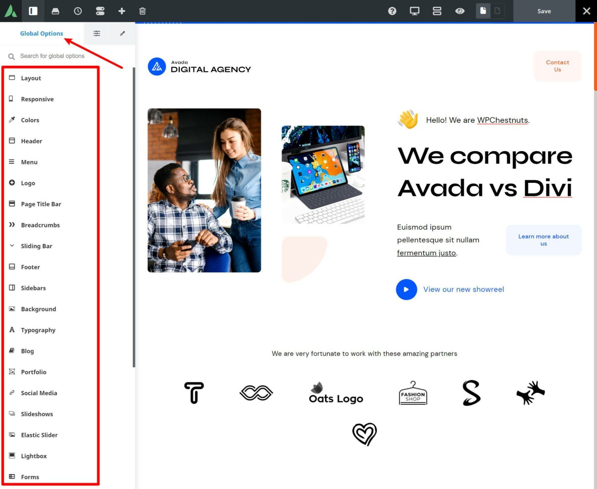Switch to wireframe mode via the stacked-bars icon
Image resolution: width=597 pixels, height=489 pixels.
tap(437, 11)
